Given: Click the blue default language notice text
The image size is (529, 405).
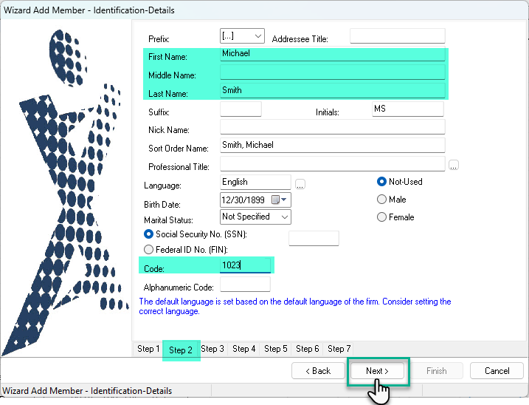Looking at the screenshot, I should (295, 306).
